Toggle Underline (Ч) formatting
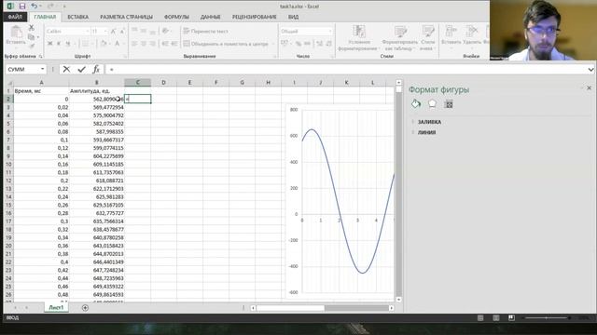Image resolution: width=597 pixels, height=335 pixels. (x=68, y=44)
